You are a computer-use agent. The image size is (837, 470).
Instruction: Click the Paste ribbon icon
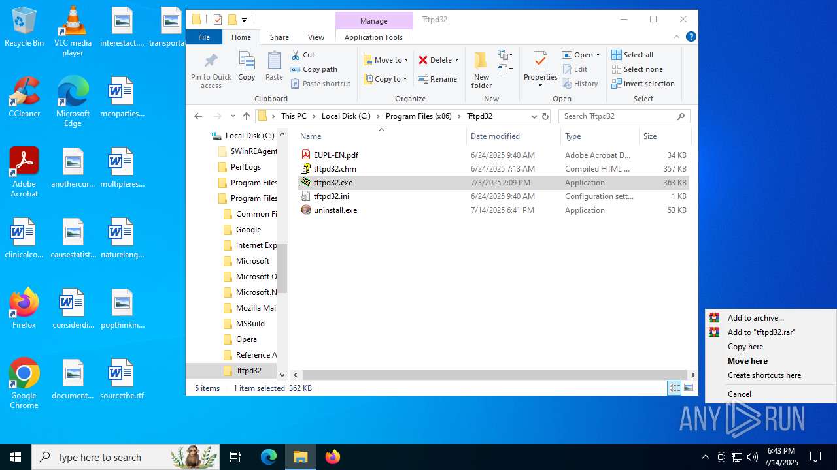274,67
